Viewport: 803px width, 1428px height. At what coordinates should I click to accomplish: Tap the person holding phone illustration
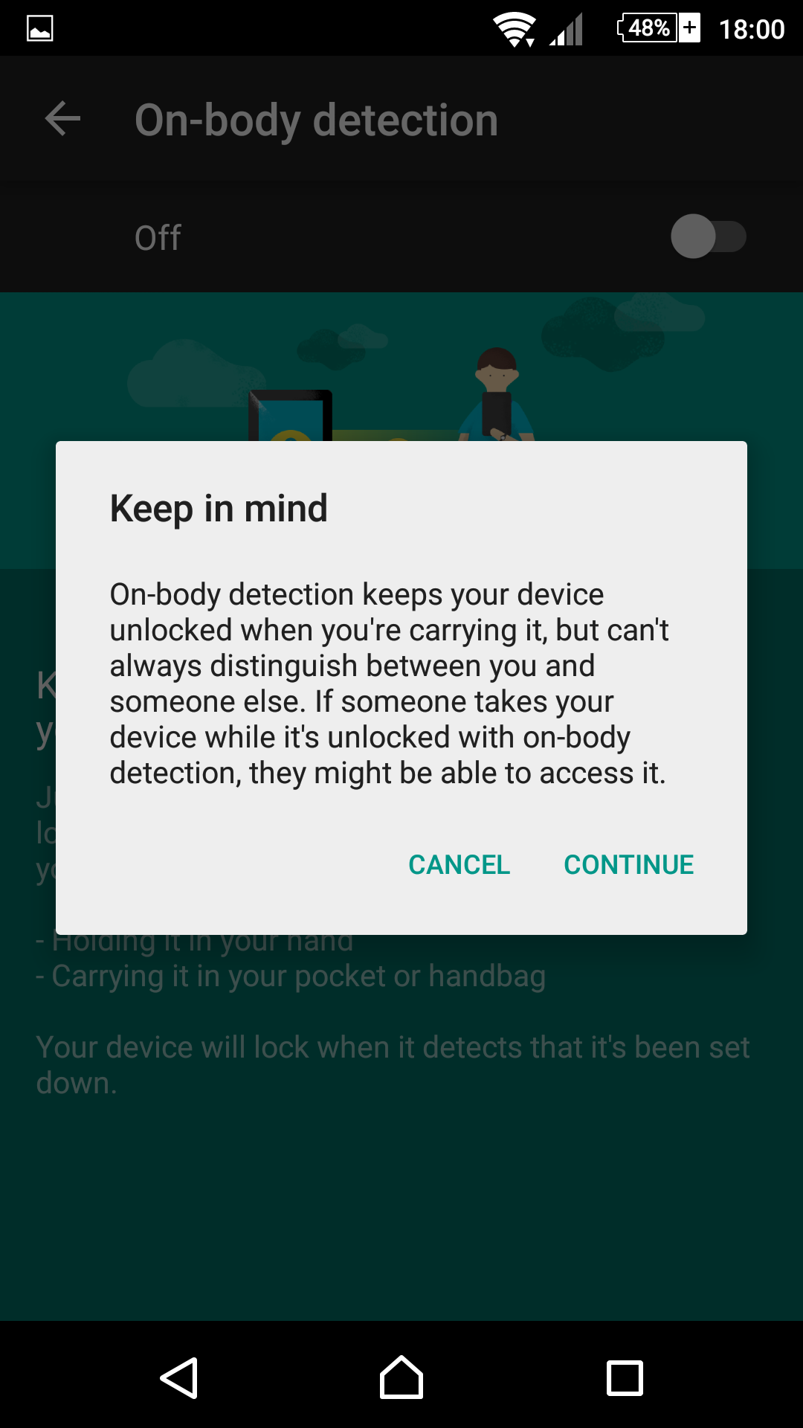pos(496,395)
